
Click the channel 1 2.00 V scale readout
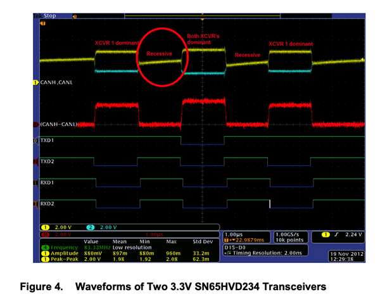63,227
